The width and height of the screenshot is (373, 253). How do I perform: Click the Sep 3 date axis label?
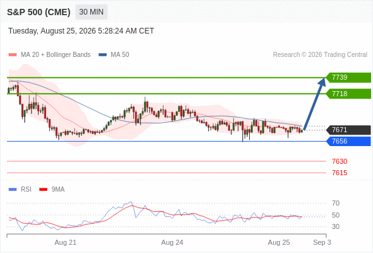click(322, 242)
